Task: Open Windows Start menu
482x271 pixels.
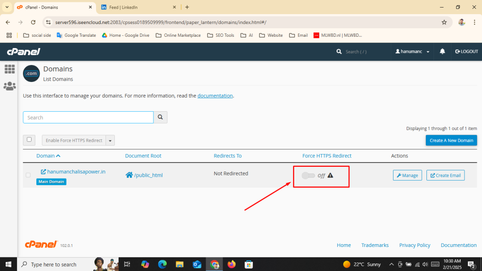Action: point(8,264)
